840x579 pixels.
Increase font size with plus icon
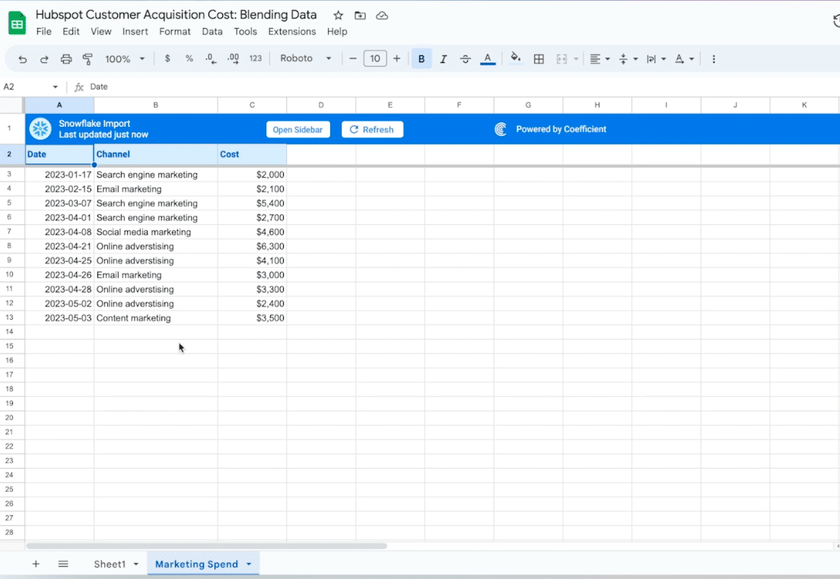[396, 59]
